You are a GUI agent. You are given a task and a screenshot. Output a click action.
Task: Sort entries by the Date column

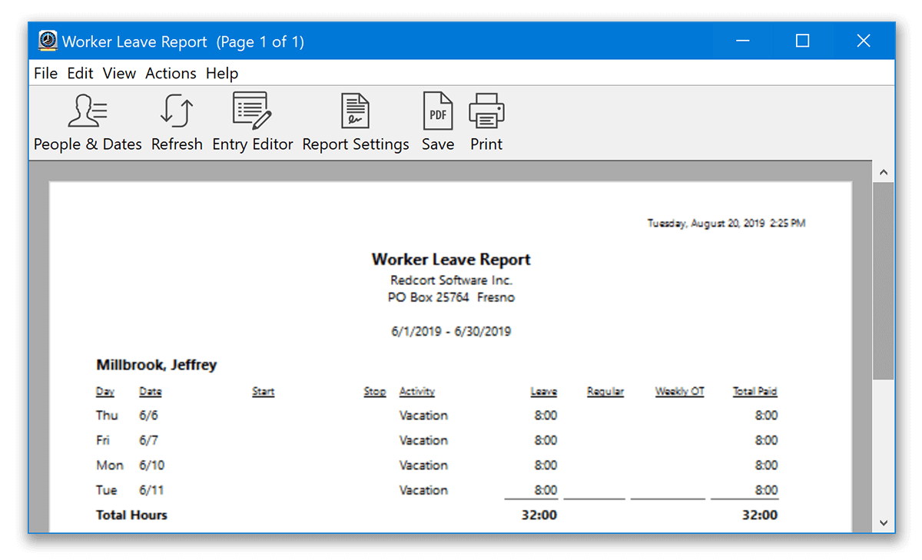(150, 391)
